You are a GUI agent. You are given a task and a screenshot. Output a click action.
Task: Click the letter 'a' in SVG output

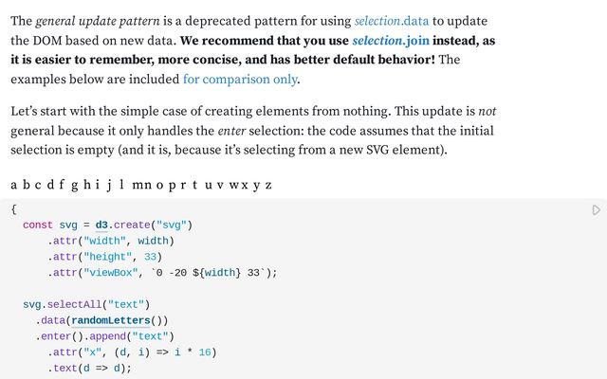point(14,185)
